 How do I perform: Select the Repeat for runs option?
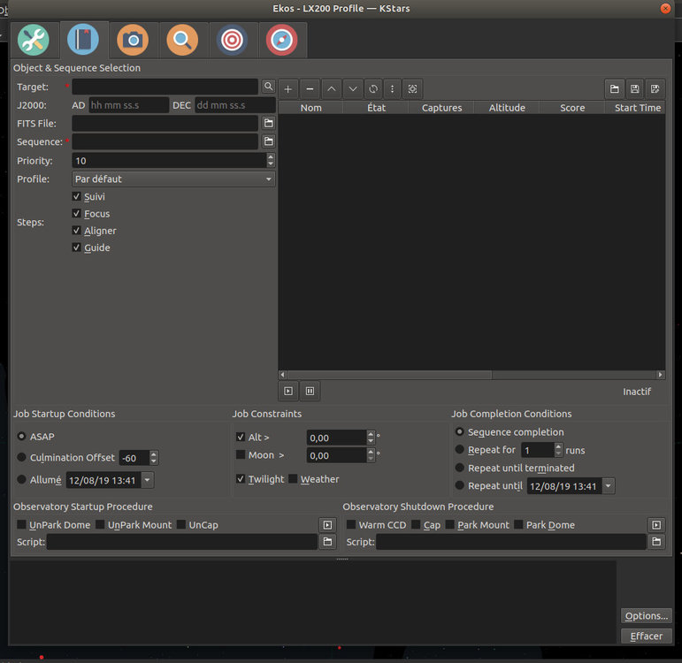[459, 450]
